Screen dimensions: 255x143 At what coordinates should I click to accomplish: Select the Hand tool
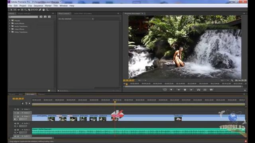[x=43, y=10]
